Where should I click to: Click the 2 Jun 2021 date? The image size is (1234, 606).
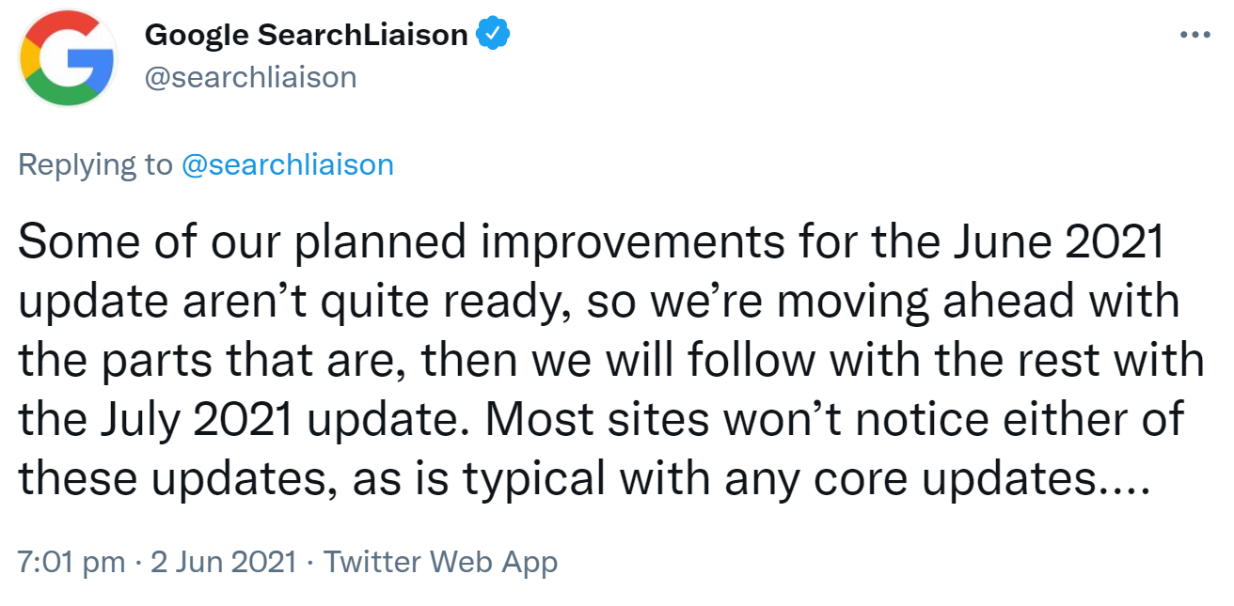[x=225, y=562]
